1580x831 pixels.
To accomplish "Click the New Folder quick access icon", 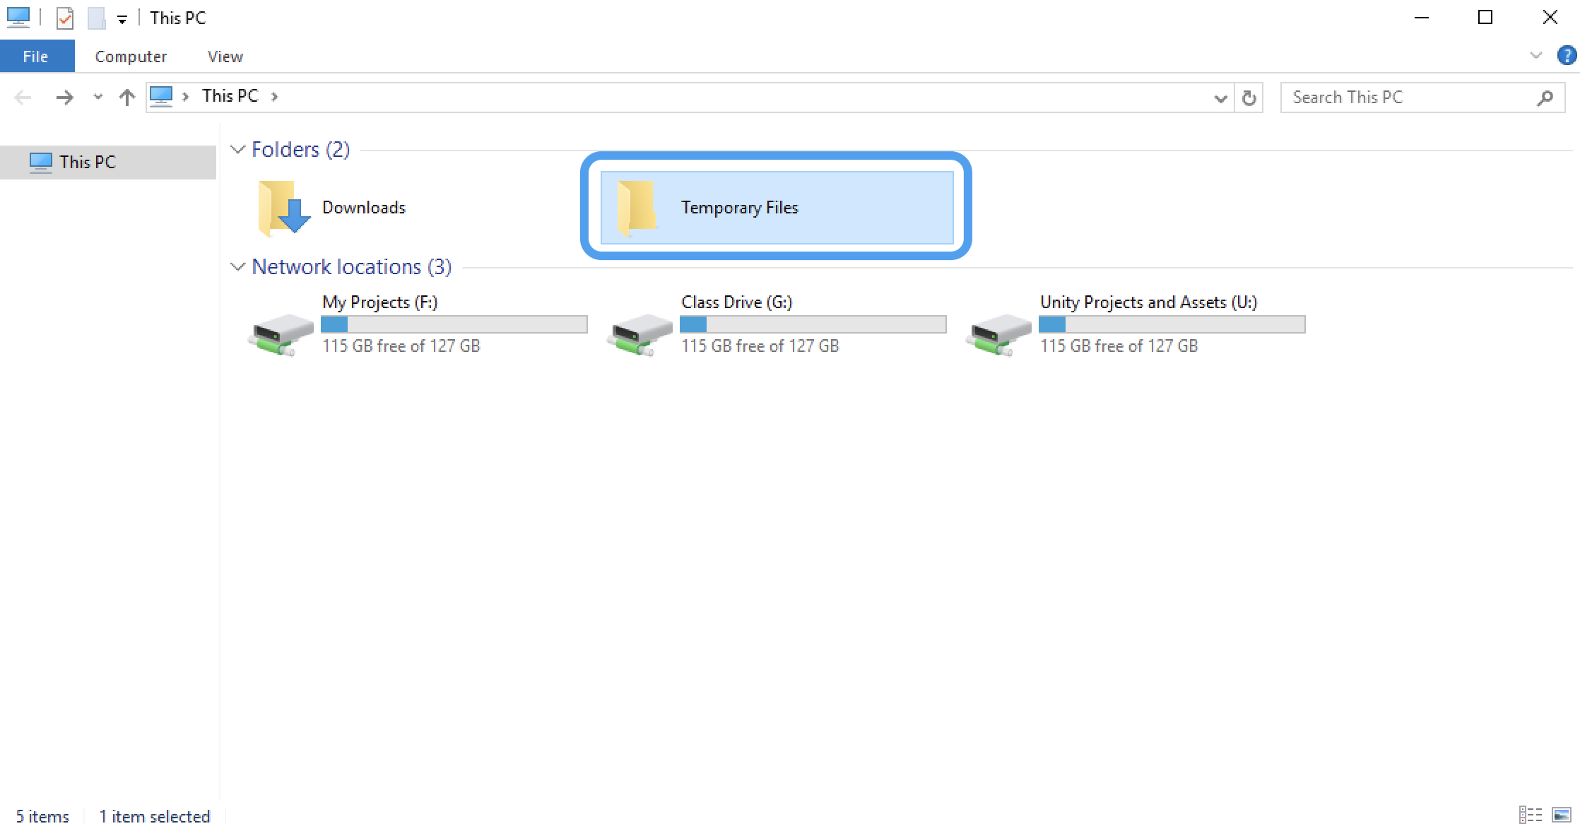I will click(x=96, y=18).
